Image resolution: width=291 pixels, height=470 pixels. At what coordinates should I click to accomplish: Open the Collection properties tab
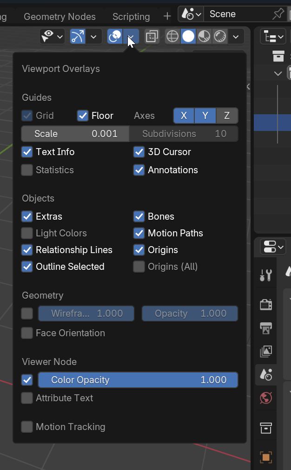(266, 428)
